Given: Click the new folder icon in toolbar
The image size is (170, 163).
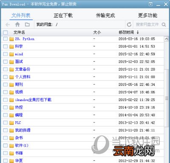Looking at the screenshot, I should (x=27, y=25).
